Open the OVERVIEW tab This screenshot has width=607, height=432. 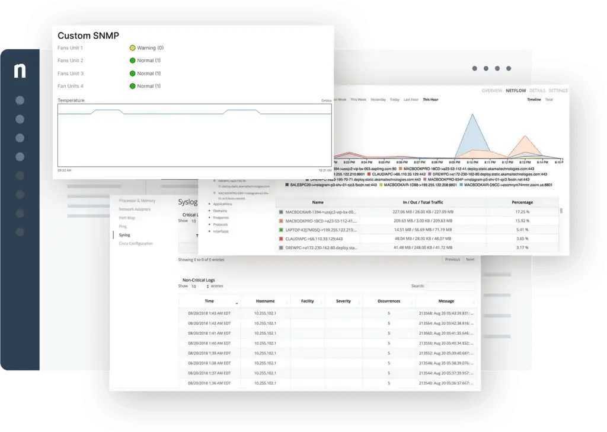[x=491, y=91]
